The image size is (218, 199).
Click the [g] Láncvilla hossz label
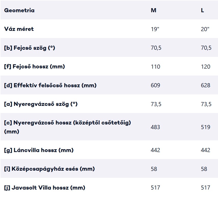point(39,150)
